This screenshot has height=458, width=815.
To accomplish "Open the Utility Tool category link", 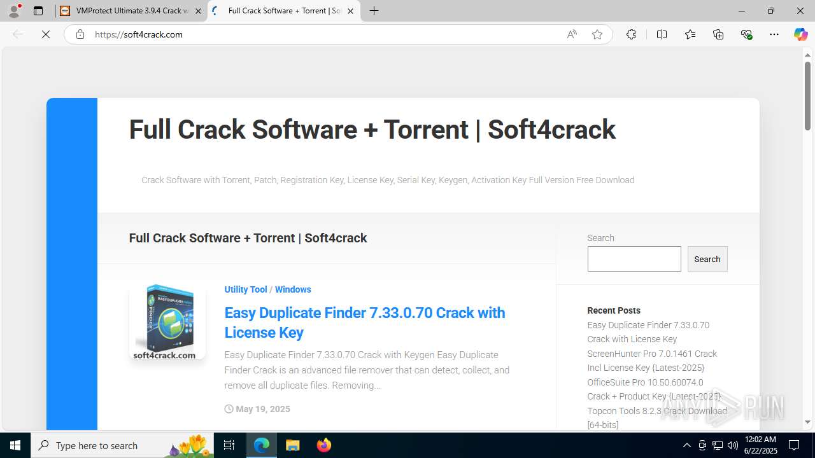I will point(246,289).
